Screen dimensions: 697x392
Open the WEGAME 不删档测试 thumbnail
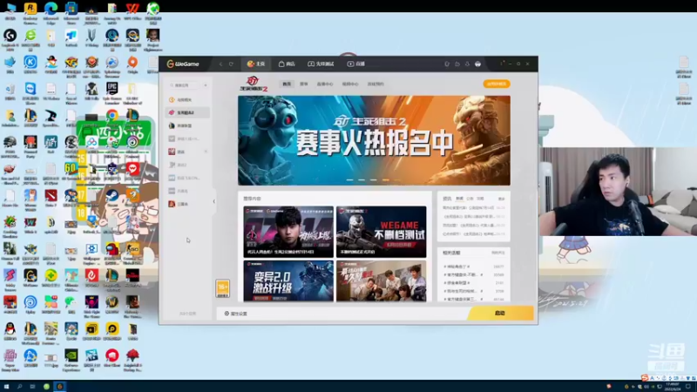coord(382,232)
